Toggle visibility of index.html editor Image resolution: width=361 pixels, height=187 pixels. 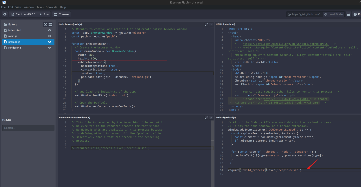[x=49, y=30]
